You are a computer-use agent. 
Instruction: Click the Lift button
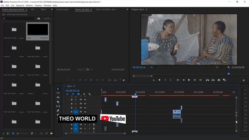click(207, 80)
